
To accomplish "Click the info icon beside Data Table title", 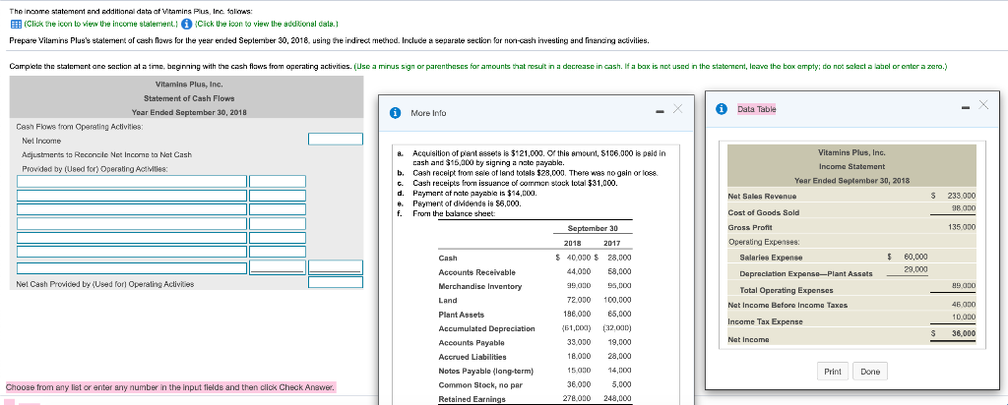I will click(x=724, y=109).
